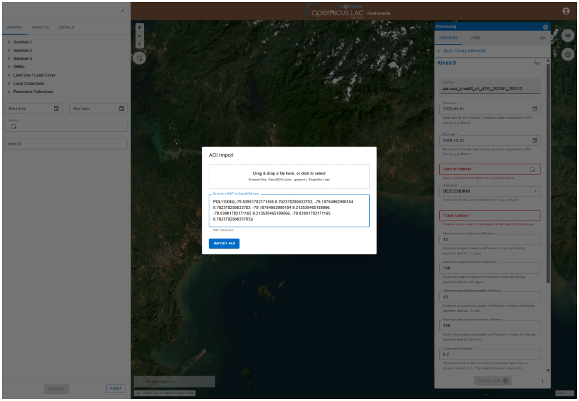Zoom out on the map

140,35
